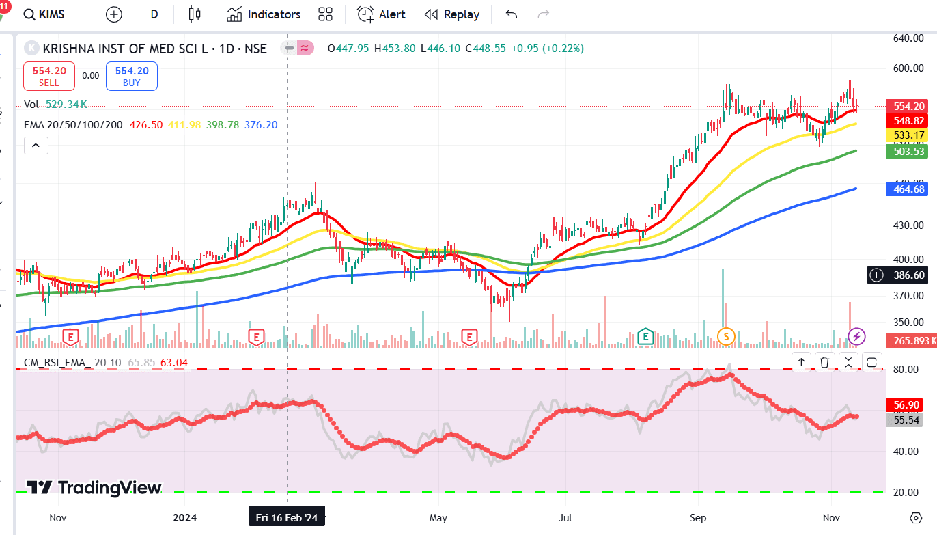Click the 600.00 price scale tick
Viewport: 937px width, 535px height.
pyautogui.click(x=908, y=68)
